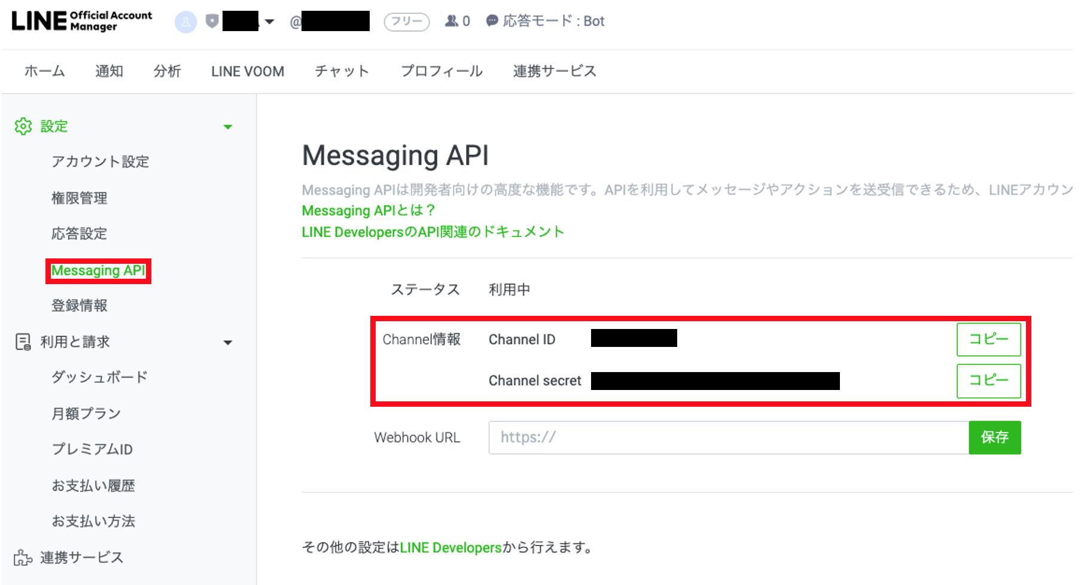Click the Webhook URL label

pyautogui.click(x=417, y=437)
